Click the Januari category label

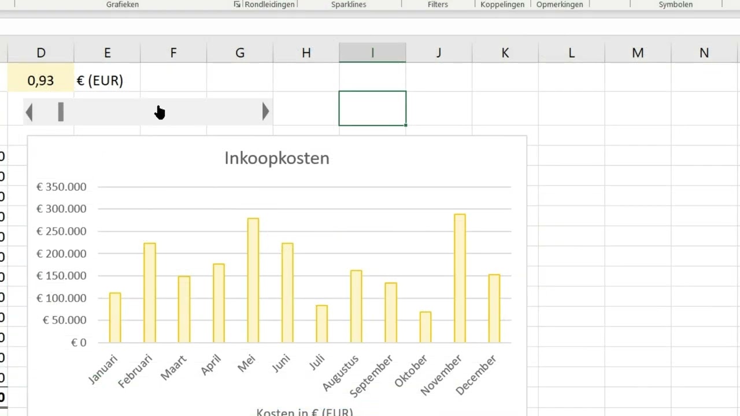click(103, 369)
